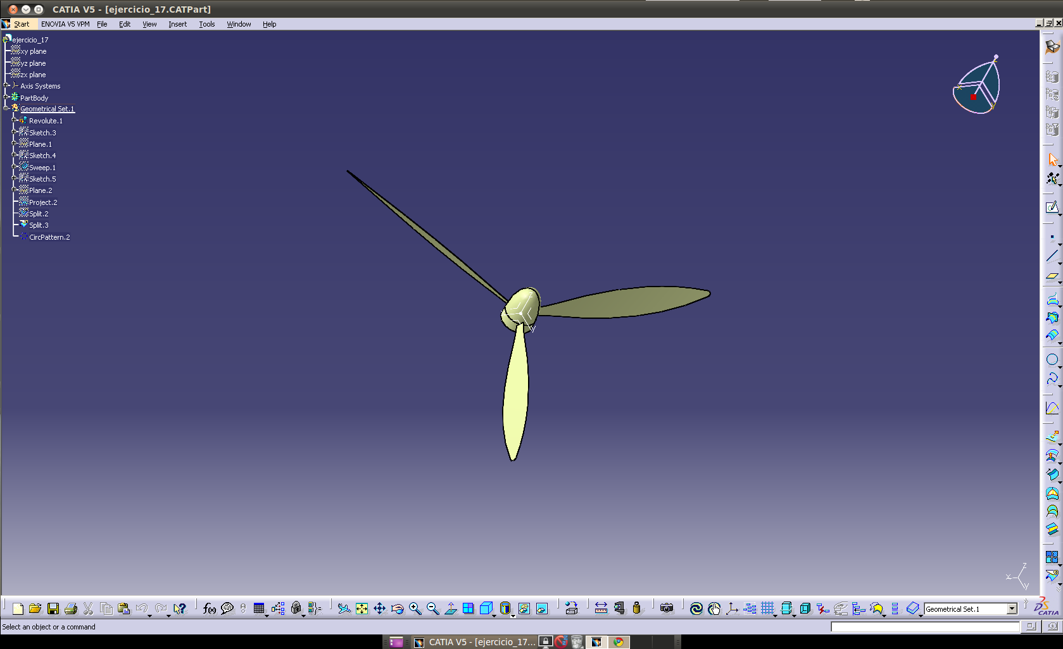This screenshot has width=1063, height=649.
Task: Click the command line input field
Action: pyautogui.click(x=925, y=626)
